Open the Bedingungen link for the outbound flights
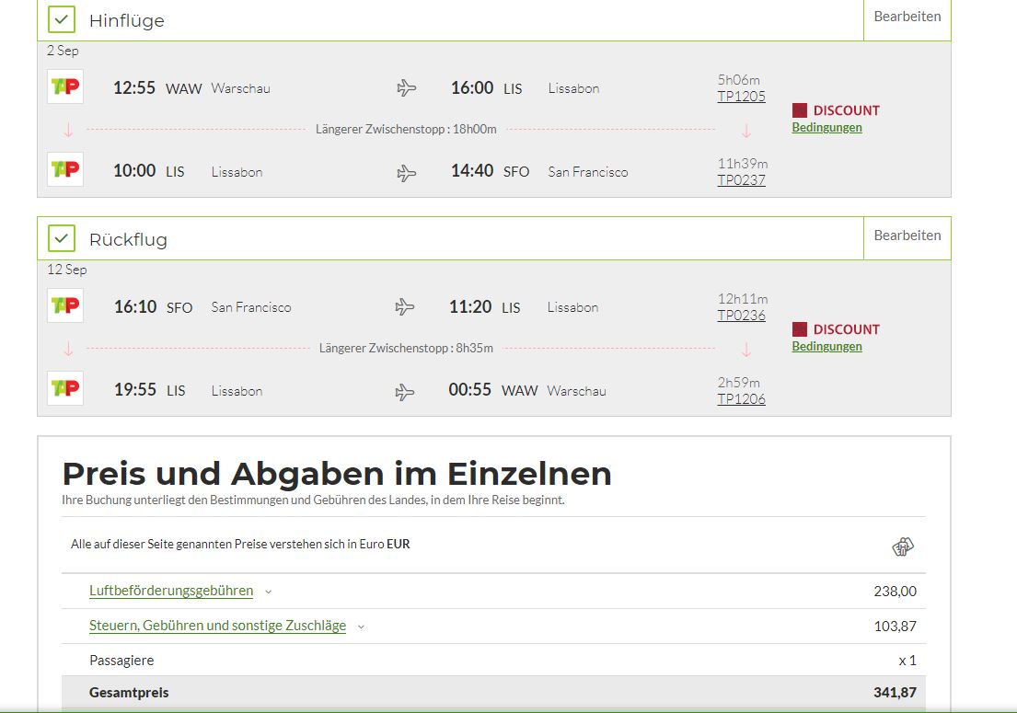This screenshot has width=1017, height=713. tap(827, 127)
